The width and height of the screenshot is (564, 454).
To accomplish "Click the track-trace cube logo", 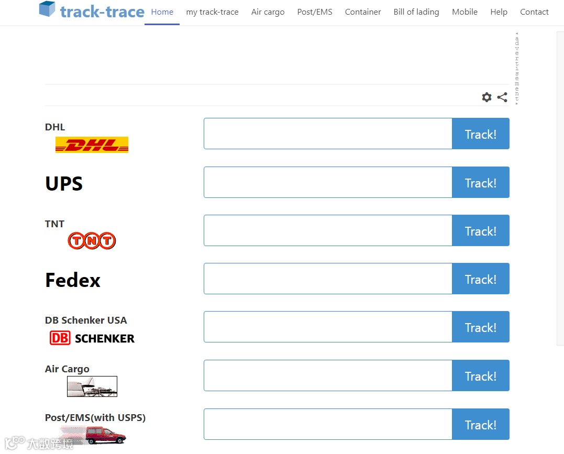I will coord(47,9).
